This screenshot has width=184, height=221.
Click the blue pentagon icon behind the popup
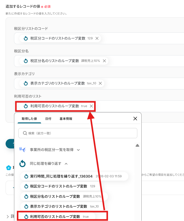(9, 168)
